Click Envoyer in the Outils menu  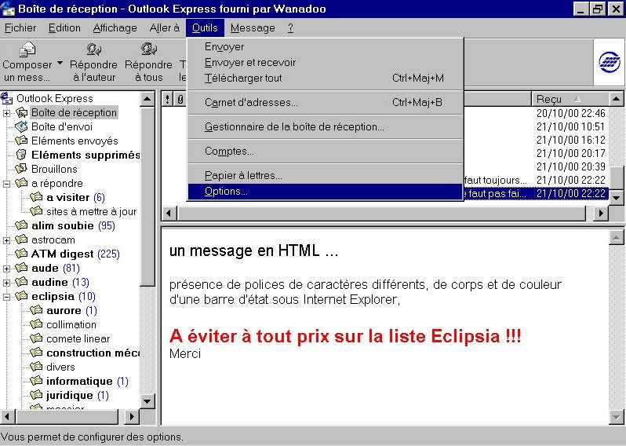tap(325, 46)
